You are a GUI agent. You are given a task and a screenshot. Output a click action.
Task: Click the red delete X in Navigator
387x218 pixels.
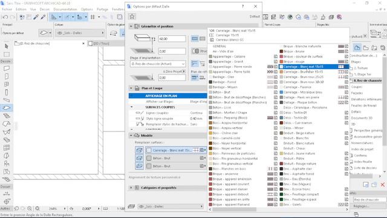coord(383,185)
